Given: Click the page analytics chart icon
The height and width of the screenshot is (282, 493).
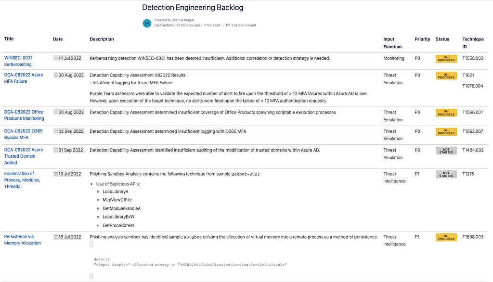Looking at the screenshot, I should [x=228, y=25].
